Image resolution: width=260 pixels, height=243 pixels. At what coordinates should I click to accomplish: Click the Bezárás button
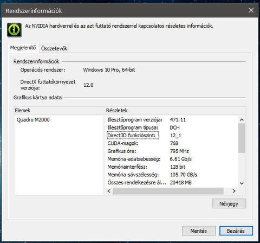236,231
